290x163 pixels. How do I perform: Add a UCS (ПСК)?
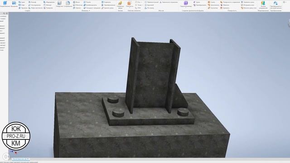[x=138, y=8]
